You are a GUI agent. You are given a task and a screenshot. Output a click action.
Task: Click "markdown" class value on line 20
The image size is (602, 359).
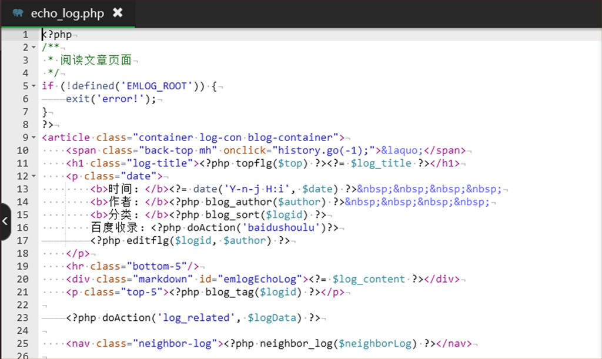(x=163, y=279)
